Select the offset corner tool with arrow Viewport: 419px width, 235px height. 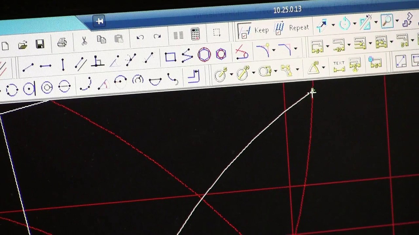pyautogui.click(x=194, y=77)
